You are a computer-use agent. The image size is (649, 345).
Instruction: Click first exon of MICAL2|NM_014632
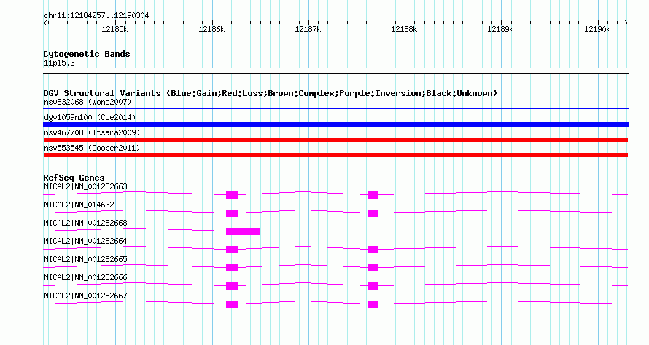click(232, 213)
